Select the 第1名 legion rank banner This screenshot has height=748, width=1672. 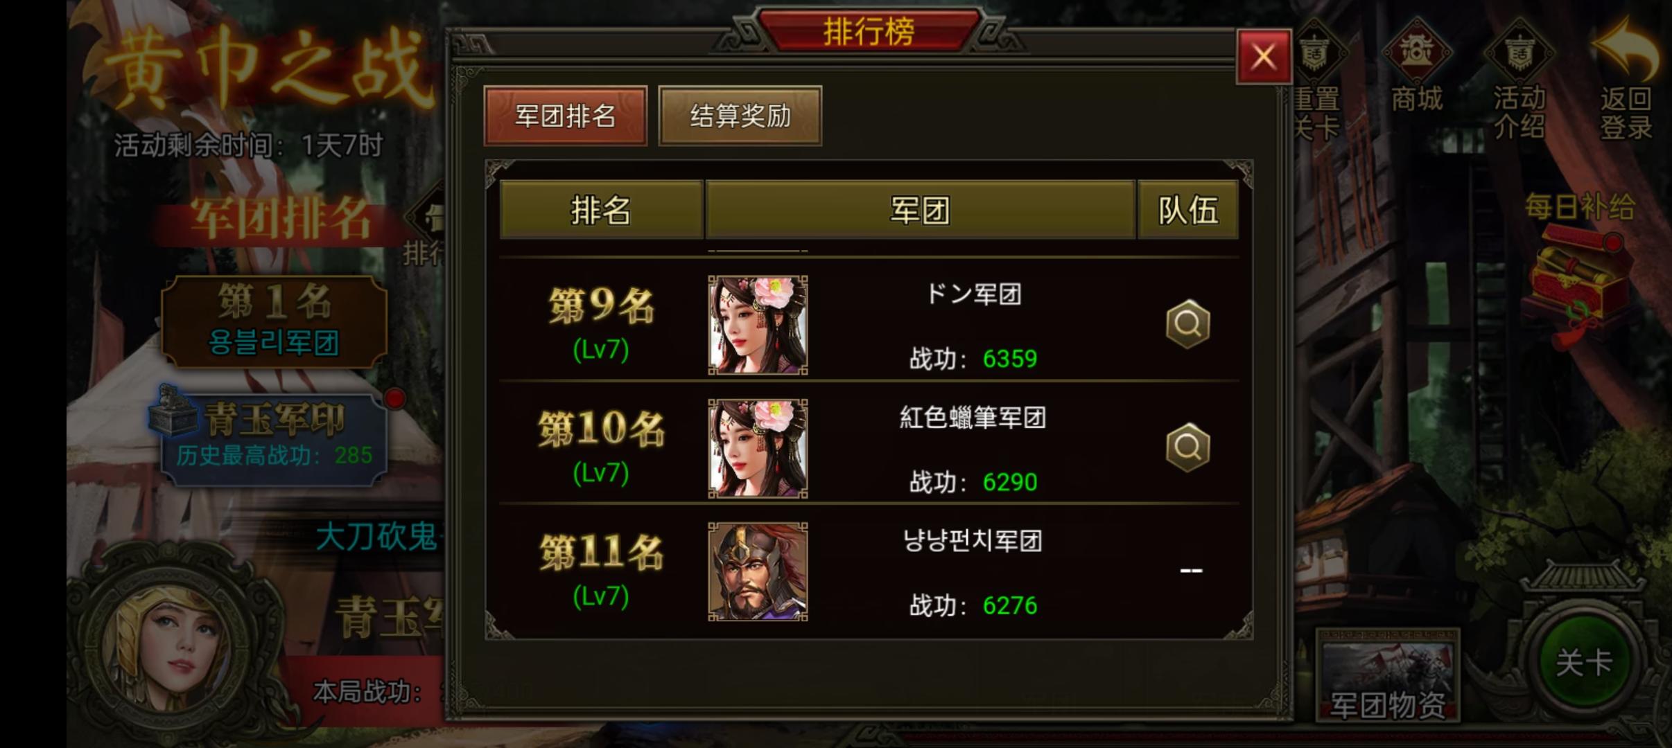[275, 321]
